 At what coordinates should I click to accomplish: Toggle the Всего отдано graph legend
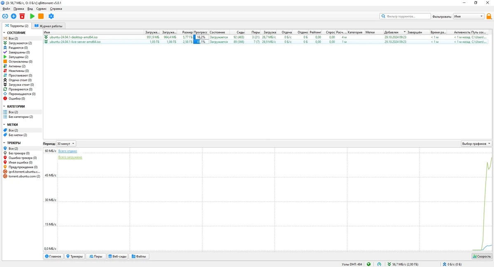68,151
